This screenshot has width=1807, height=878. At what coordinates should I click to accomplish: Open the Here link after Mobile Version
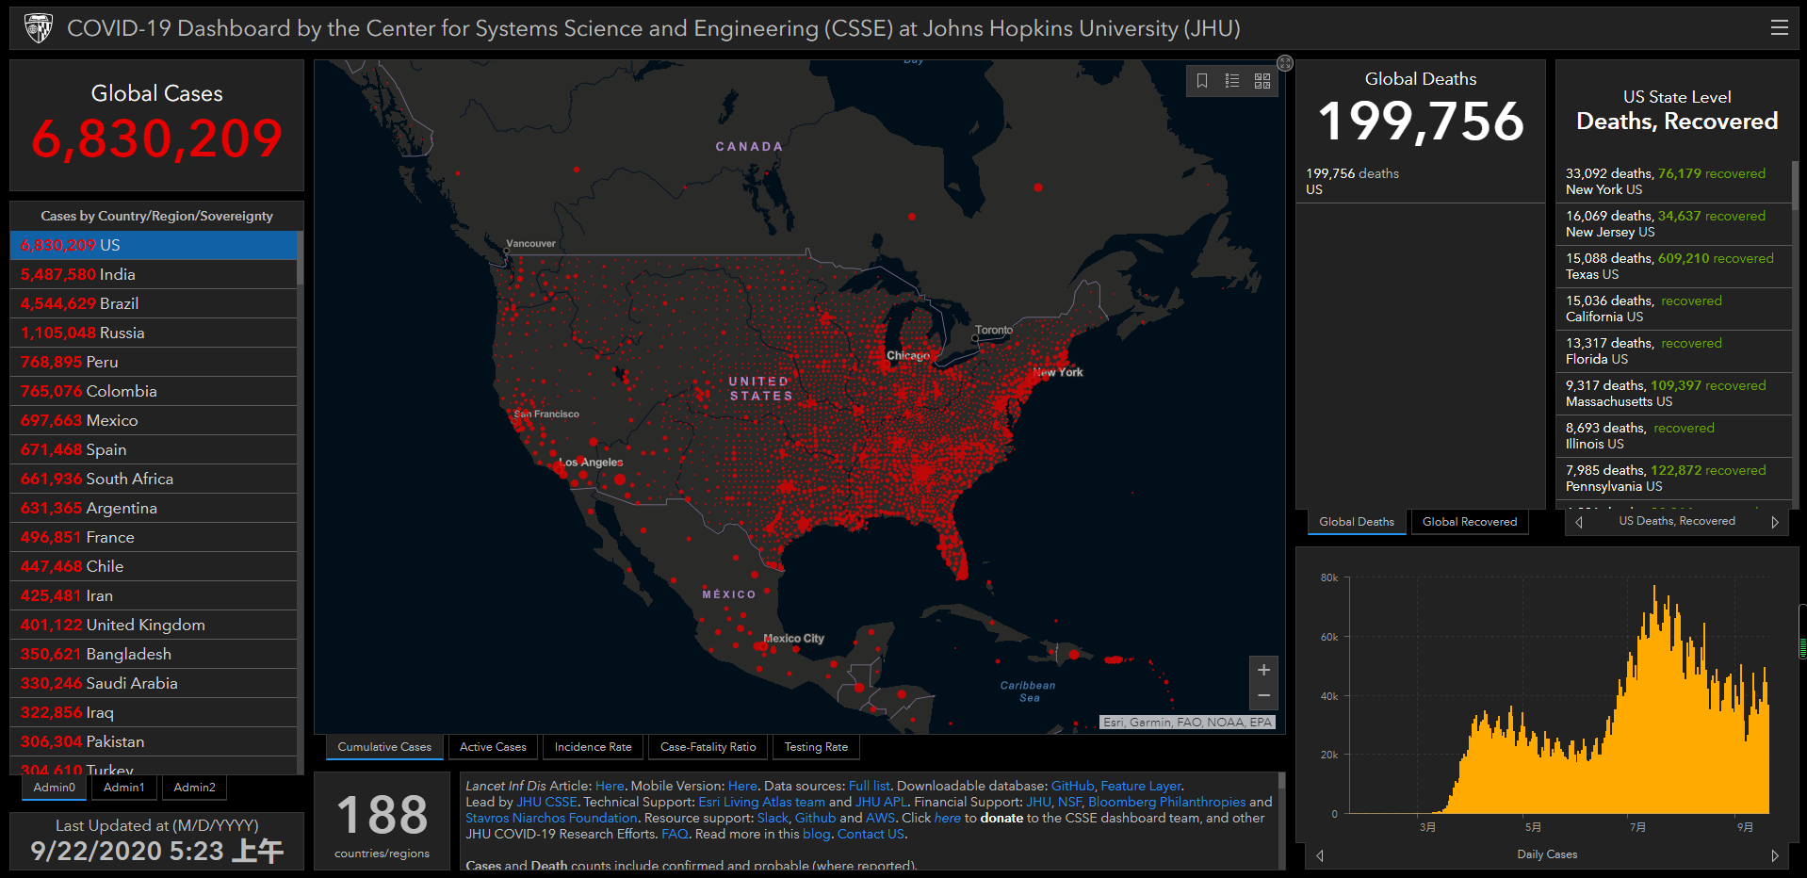coord(742,786)
